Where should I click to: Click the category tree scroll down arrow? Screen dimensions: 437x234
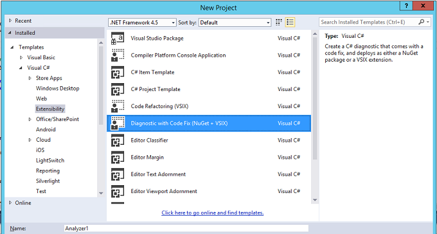101,193
